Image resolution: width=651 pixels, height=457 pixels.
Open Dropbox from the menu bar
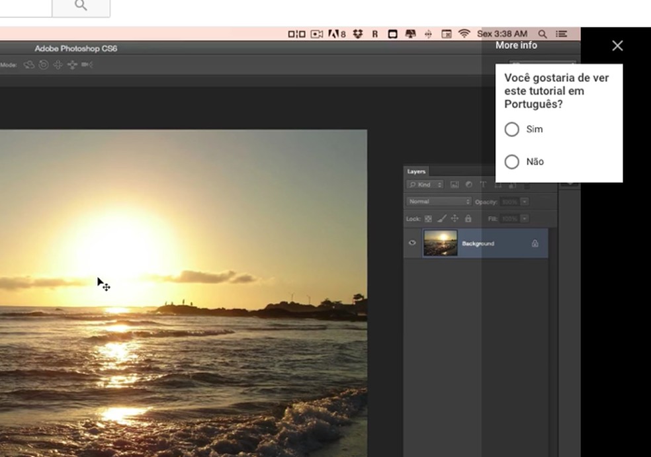point(358,34)
